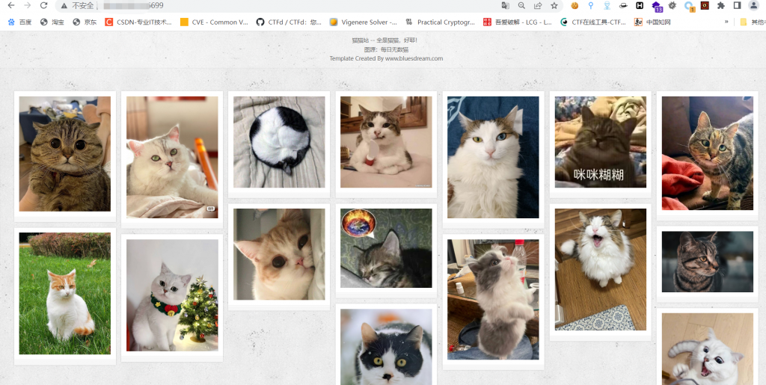Click the browser back arrow

tap(10, 5)
